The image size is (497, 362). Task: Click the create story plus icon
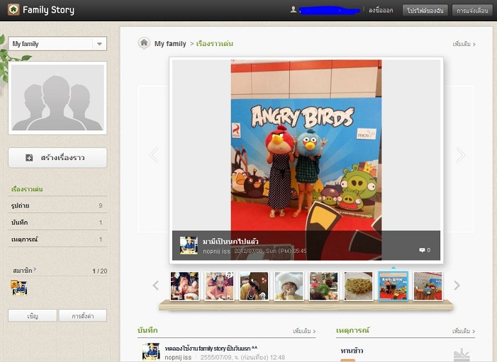click(29, 157)
